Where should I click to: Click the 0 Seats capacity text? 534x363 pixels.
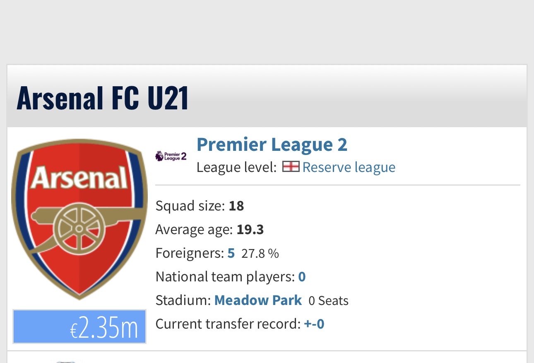coord(328,300)
